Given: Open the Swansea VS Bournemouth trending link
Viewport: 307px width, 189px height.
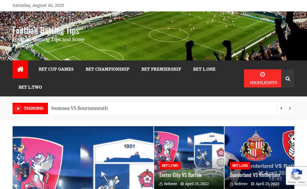Looking at the screenshot, I should click(79, 108).
